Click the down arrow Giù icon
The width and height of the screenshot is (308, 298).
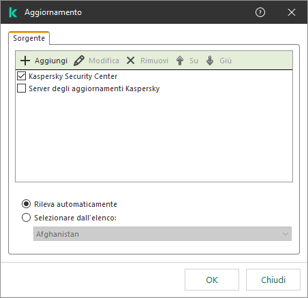click(x=210, y=61)
